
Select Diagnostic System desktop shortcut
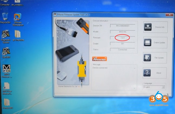coord(5,37)
